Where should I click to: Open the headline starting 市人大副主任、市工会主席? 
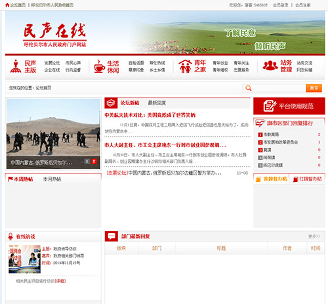point(165,145)
